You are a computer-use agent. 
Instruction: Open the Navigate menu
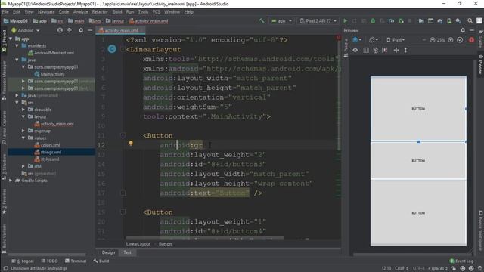[x=46, y=12]
